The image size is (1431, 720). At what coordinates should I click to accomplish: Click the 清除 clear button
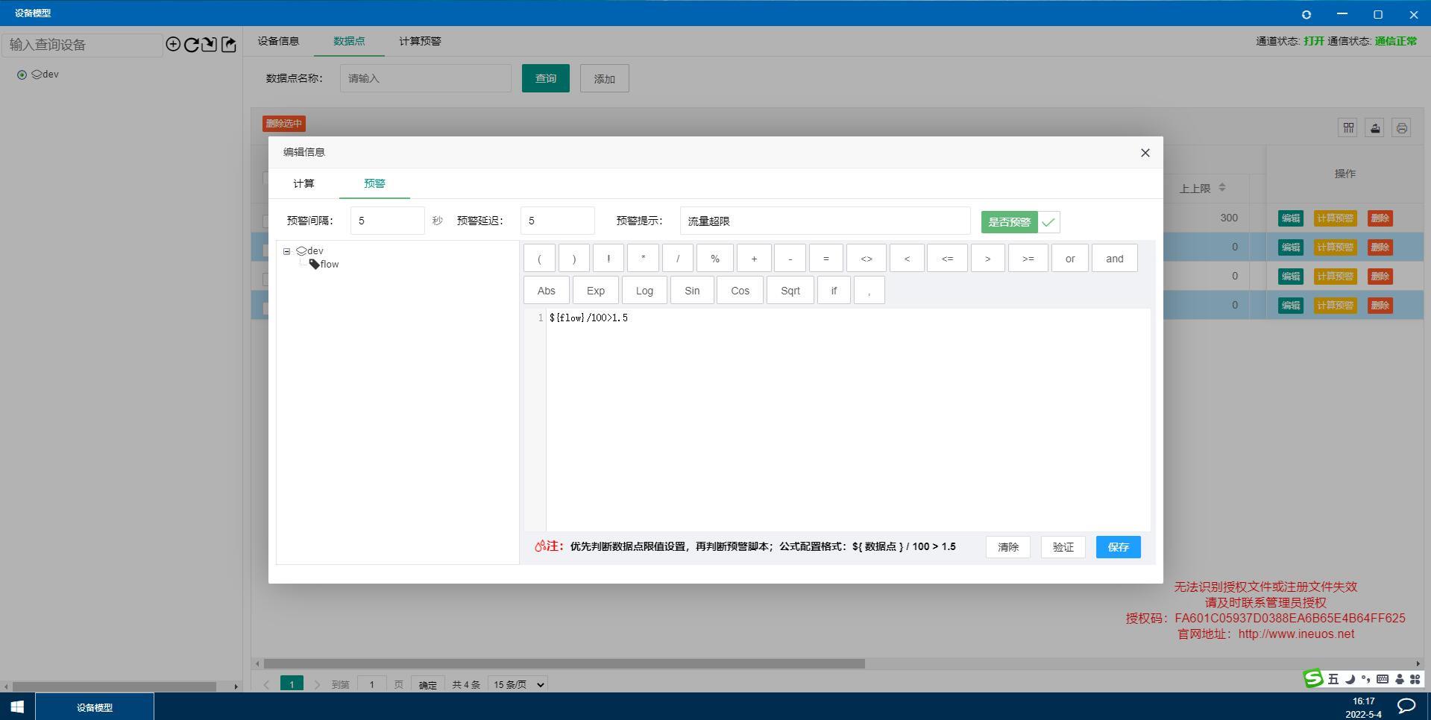coord(1007,547)
